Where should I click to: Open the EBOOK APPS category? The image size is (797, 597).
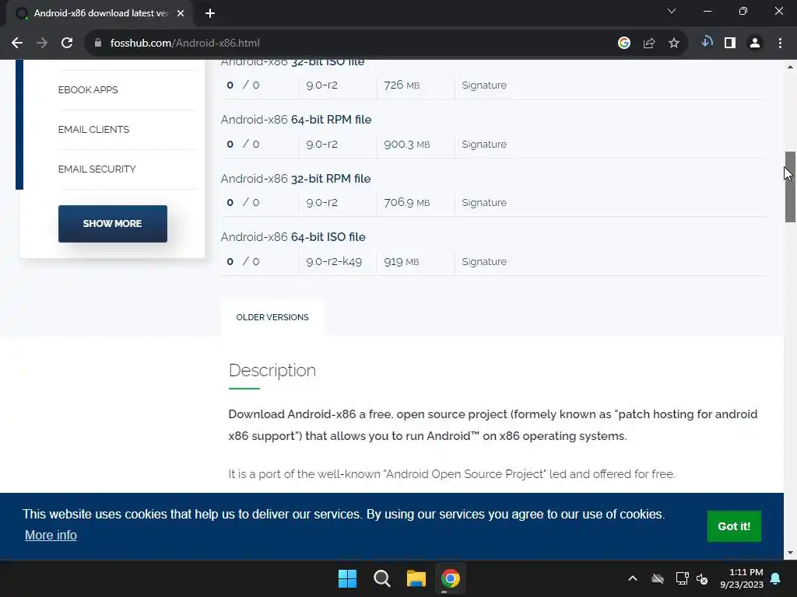coord(88,90)
